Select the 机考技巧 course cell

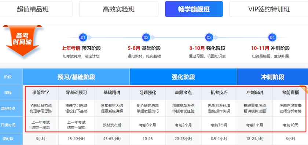(x=219, y=93)
